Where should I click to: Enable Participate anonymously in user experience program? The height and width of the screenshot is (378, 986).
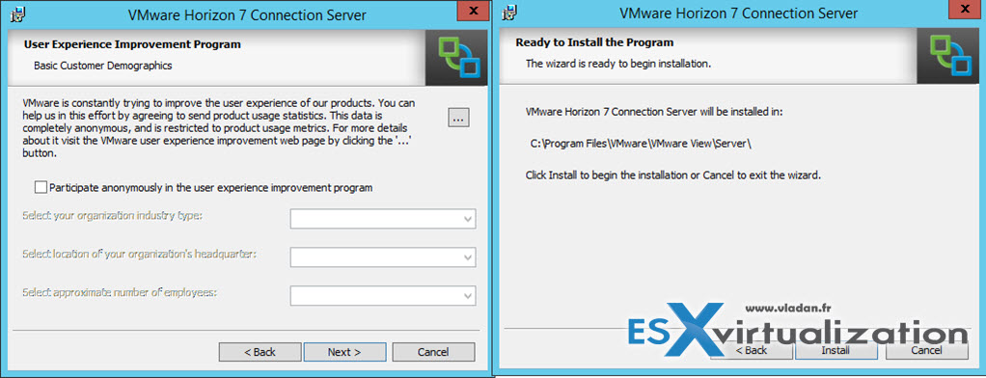(x=41, y=187)
